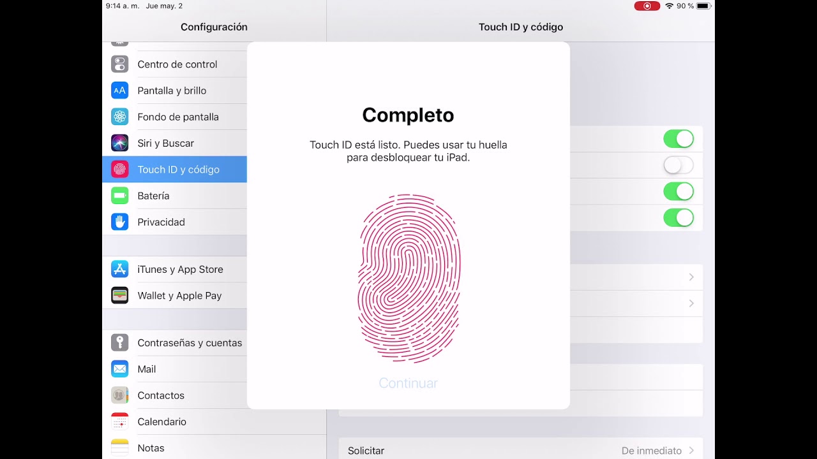This screenshot has height=459, width=817.
Task: Tap the De inmediato value
Action: tap(652, 451)
